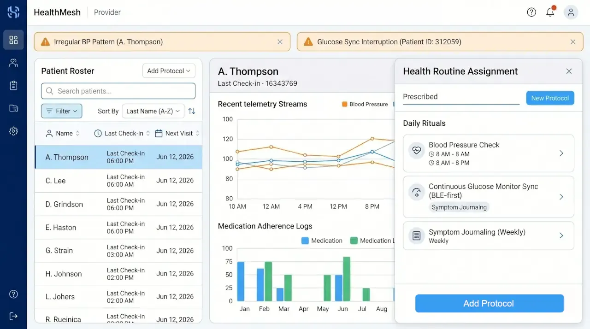Close the Health Routine Assignment panel
Viewport: 590px width, 329px height.
click(x=569, y=71)
